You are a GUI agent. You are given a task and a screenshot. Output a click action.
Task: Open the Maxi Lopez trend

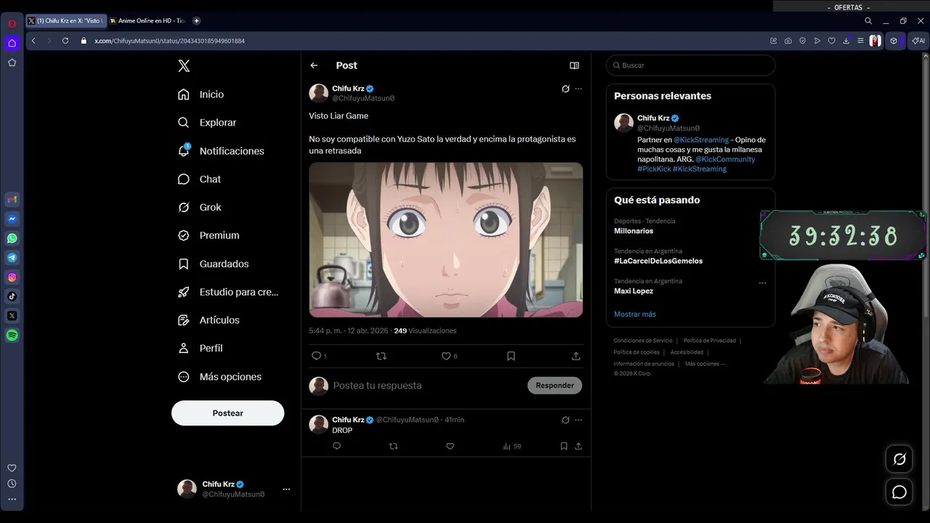click(634, 291)
